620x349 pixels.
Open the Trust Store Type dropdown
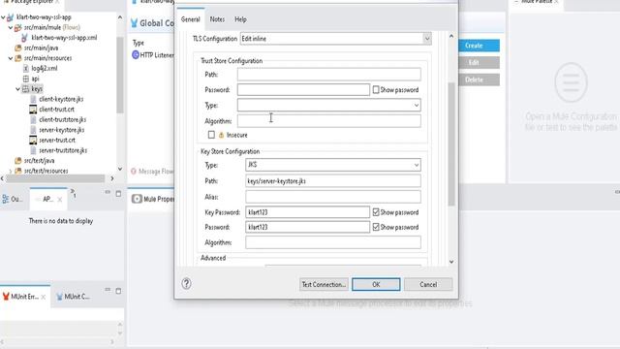[x=417, y=106]
